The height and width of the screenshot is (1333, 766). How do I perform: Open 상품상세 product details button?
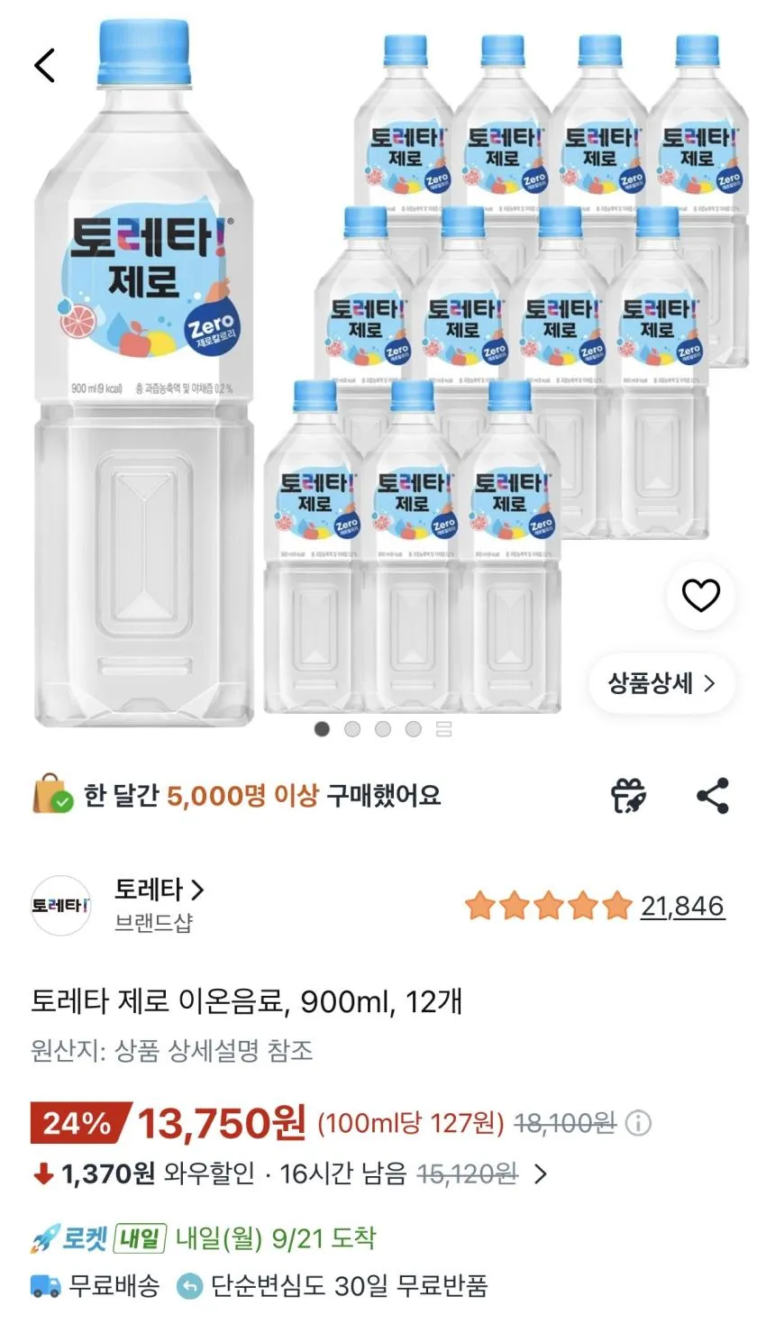(x=661, y=683)
